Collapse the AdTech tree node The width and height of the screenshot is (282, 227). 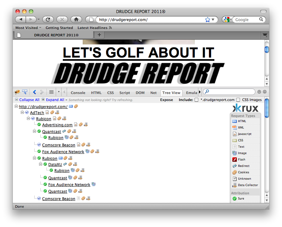22,113
